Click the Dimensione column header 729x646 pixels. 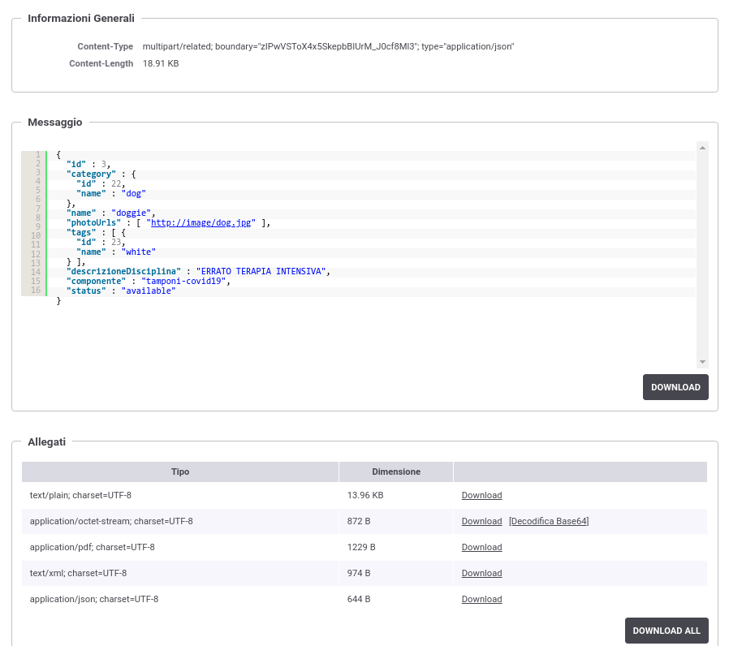point(395,472)
